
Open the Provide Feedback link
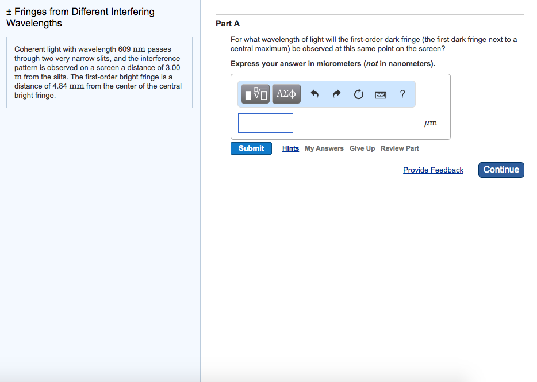point(433,170)
